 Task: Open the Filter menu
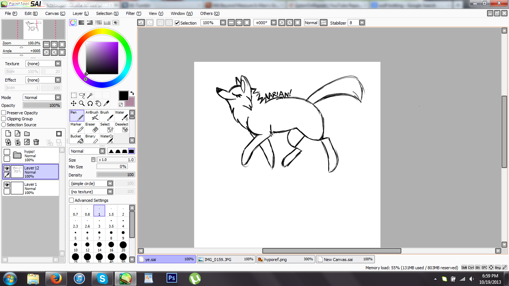pos(133,13)
